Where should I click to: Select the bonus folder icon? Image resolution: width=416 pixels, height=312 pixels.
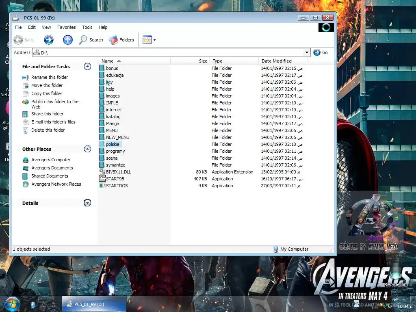102,68
